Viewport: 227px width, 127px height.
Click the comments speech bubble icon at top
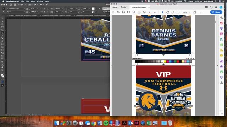(x=206, y=7)
